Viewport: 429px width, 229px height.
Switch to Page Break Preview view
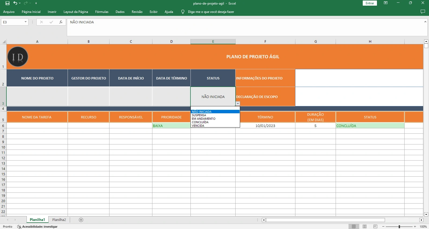[375, 227]
